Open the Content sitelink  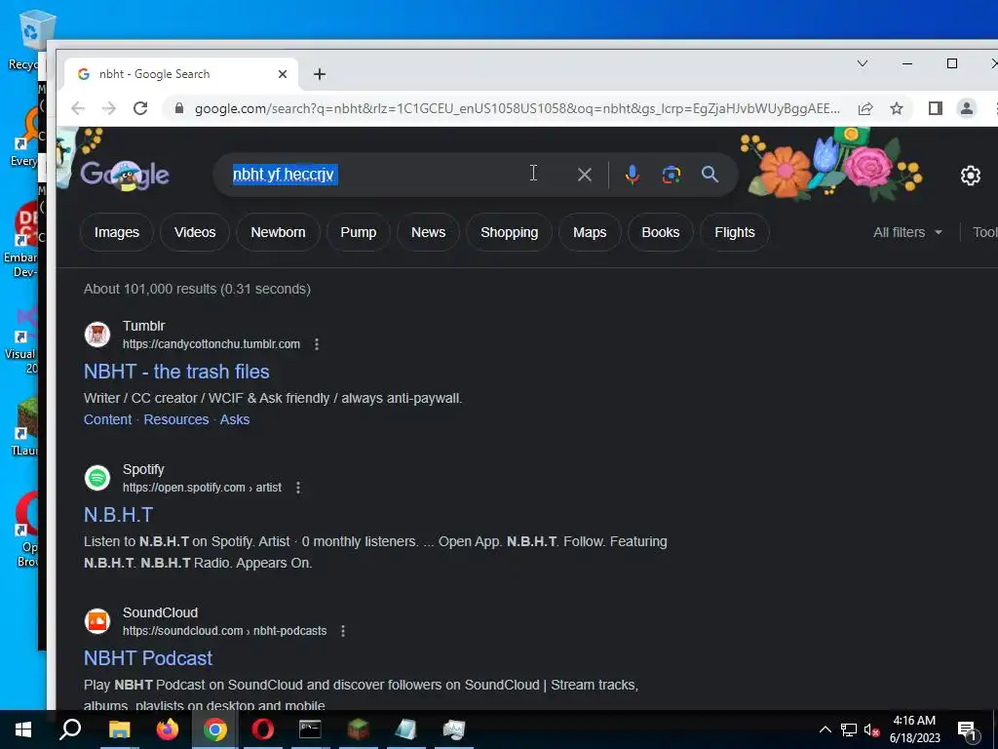107,419
